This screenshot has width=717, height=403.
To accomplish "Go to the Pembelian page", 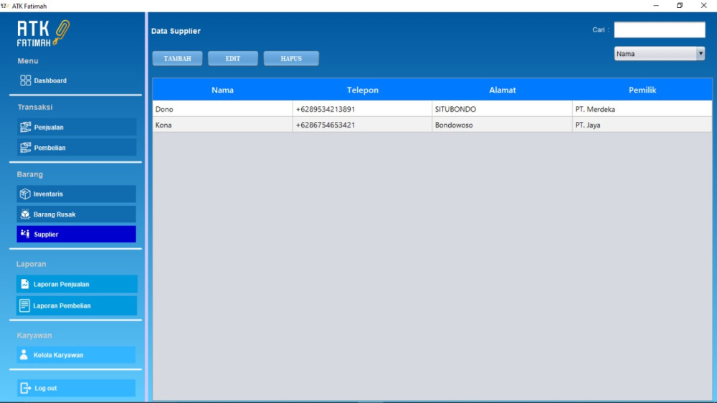I will [x=77, y=148].
